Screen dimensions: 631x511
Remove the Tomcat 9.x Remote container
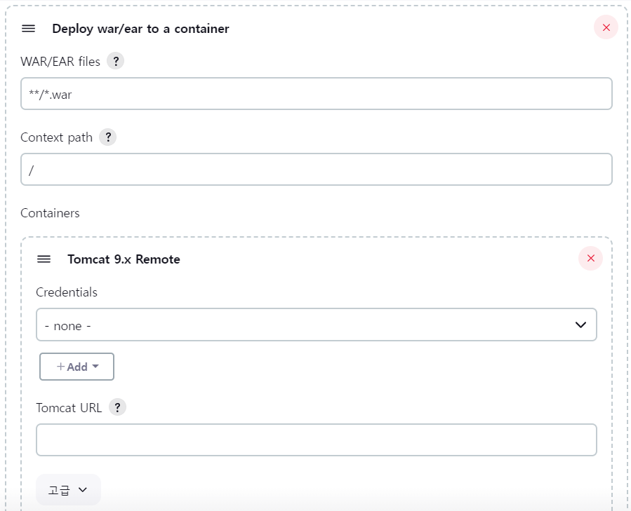[590, 258]
